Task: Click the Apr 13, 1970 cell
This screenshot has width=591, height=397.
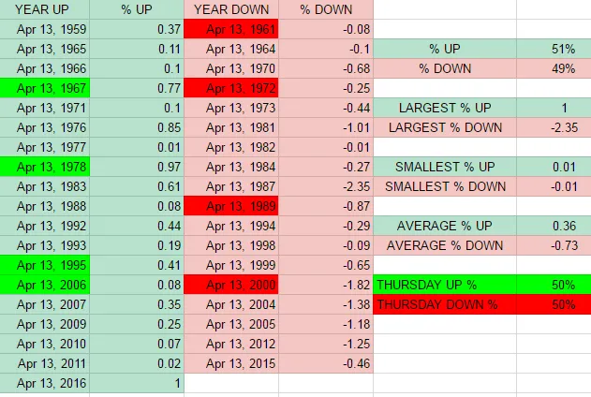Action: [231, 68]
